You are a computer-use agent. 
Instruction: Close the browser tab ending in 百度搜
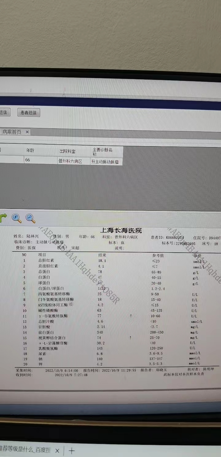[x=57, y=451]
